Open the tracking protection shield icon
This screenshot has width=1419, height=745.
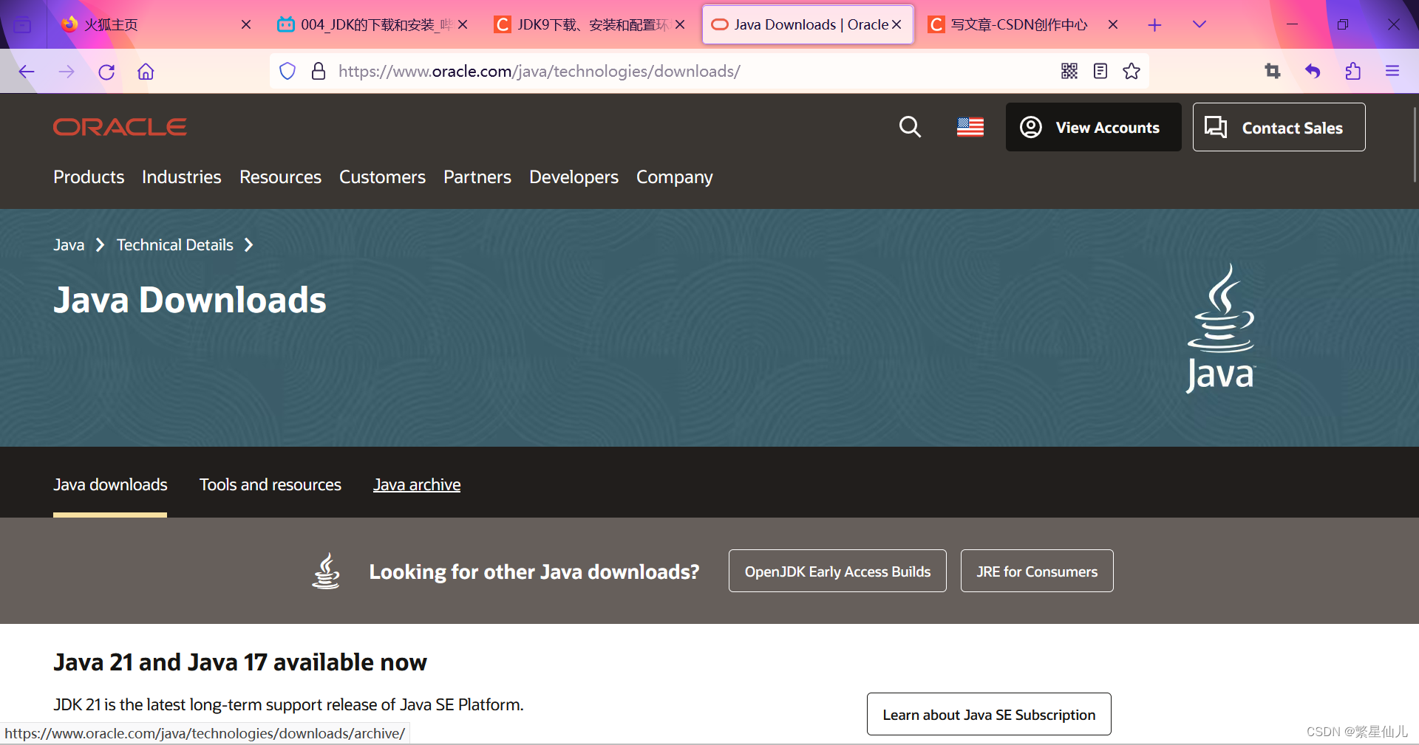tap(287, 71)
